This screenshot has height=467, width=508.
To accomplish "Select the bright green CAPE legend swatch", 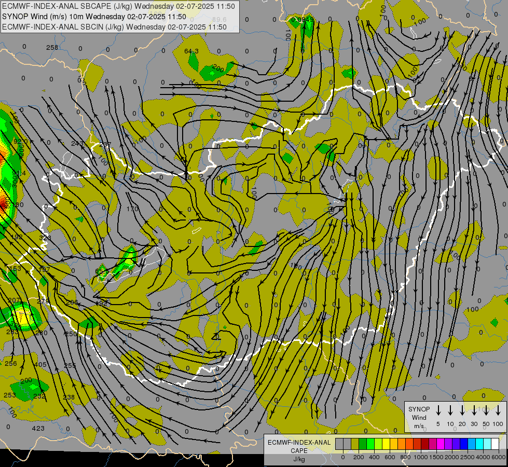I will click(370, 444).
